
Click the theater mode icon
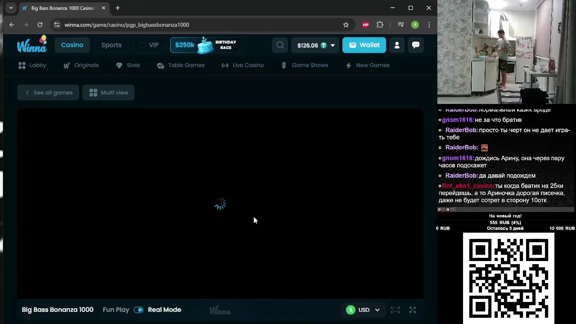(x=395, y=310)
